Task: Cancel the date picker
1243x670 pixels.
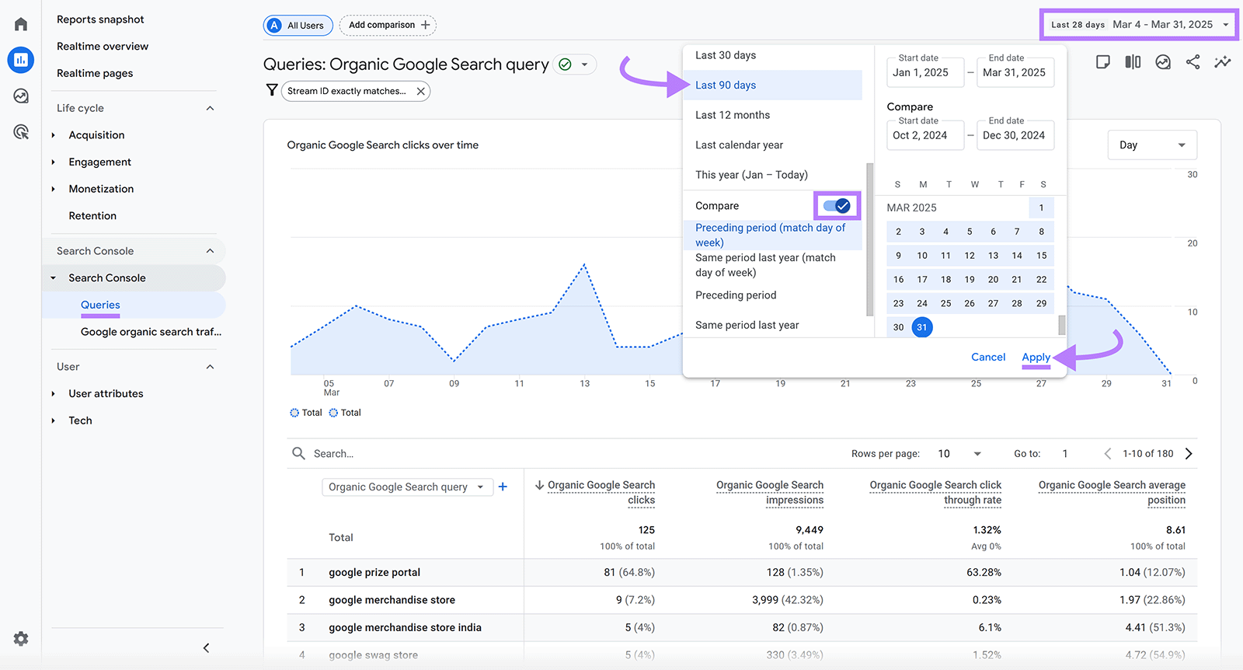Action: (988, 357)
